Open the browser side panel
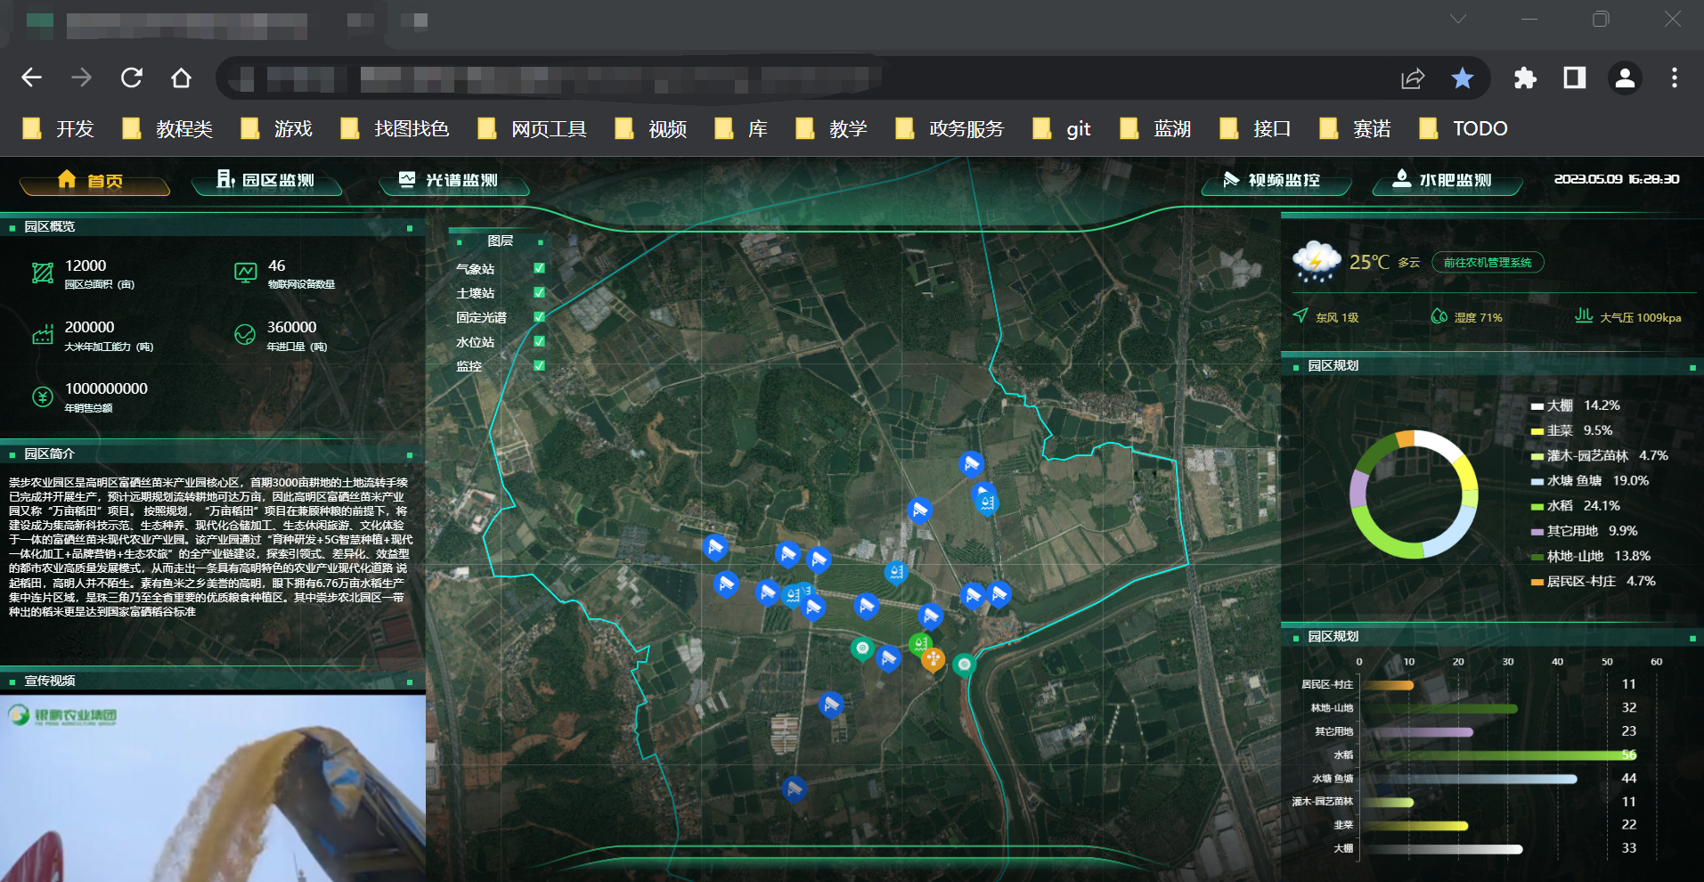This screenshot has width=1704, height=882. pyautogui.click(x=1575, y=78)
